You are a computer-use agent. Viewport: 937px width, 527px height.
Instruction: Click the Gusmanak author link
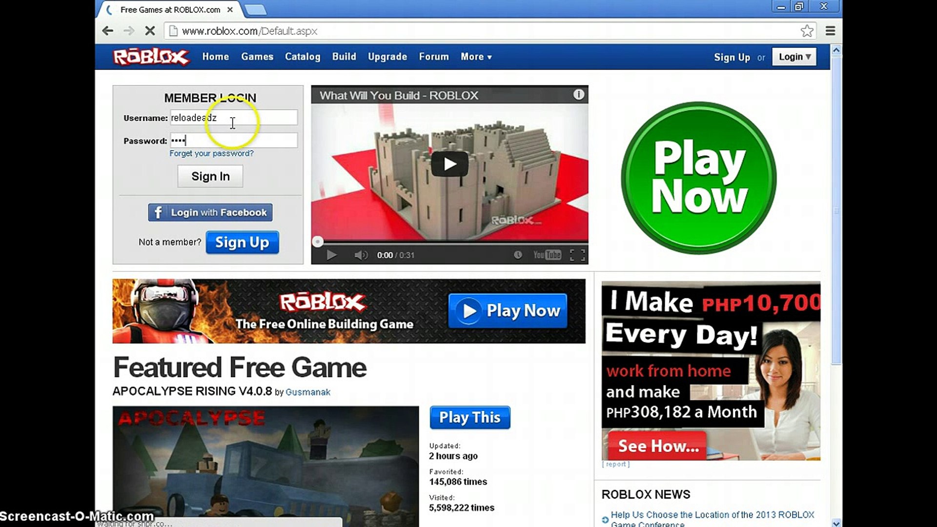click(x=308, y=392)
